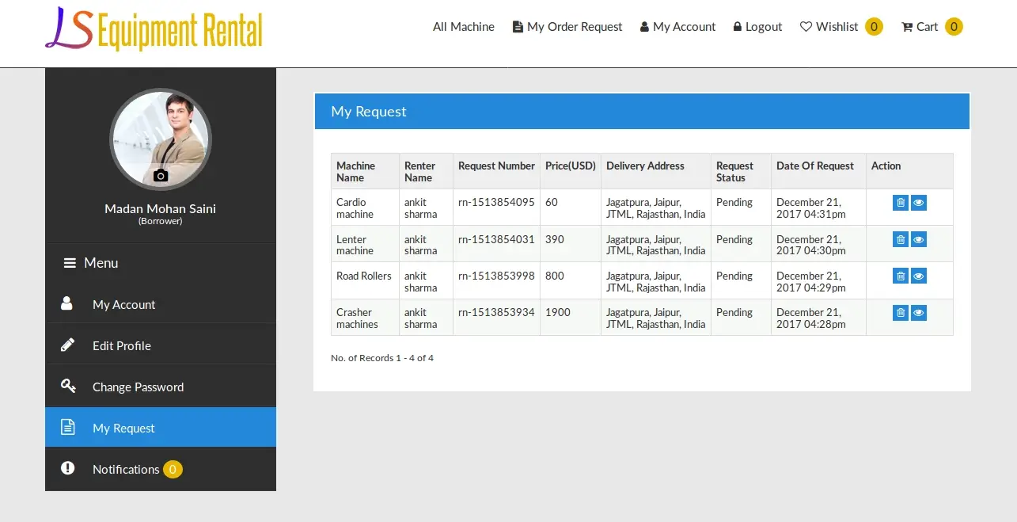Screen dimensions: 1017x522
Task: Click request number rn-1513853998
Action: 496,276
